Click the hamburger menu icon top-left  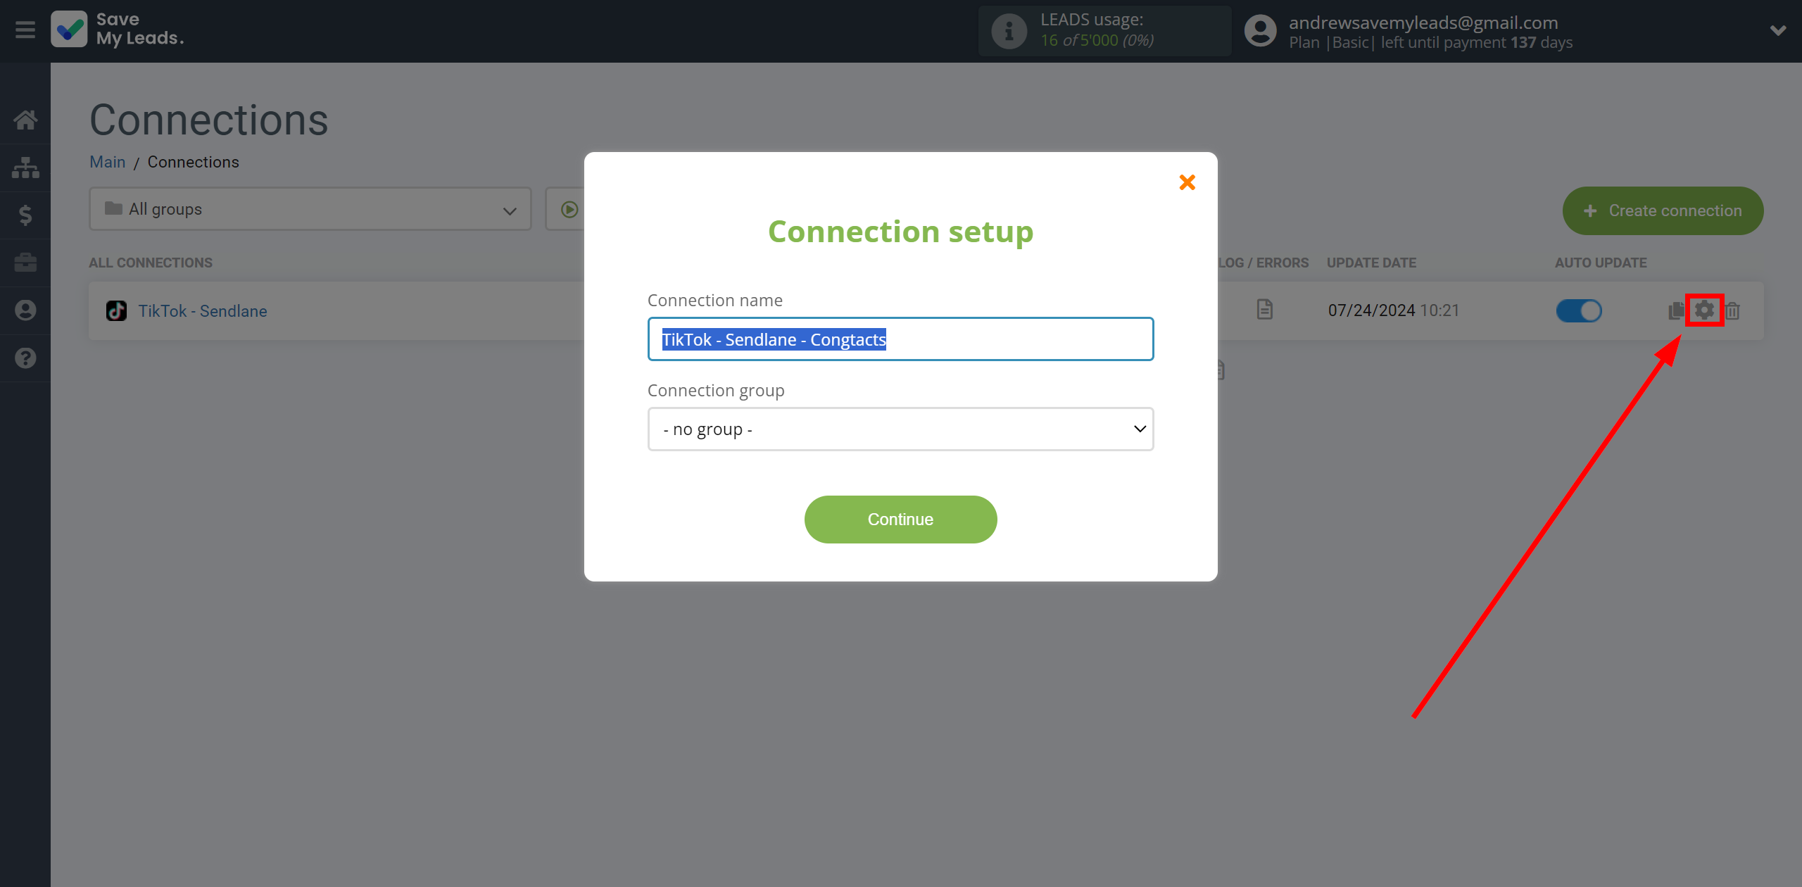pyautogui.click(x=25, y=30)
